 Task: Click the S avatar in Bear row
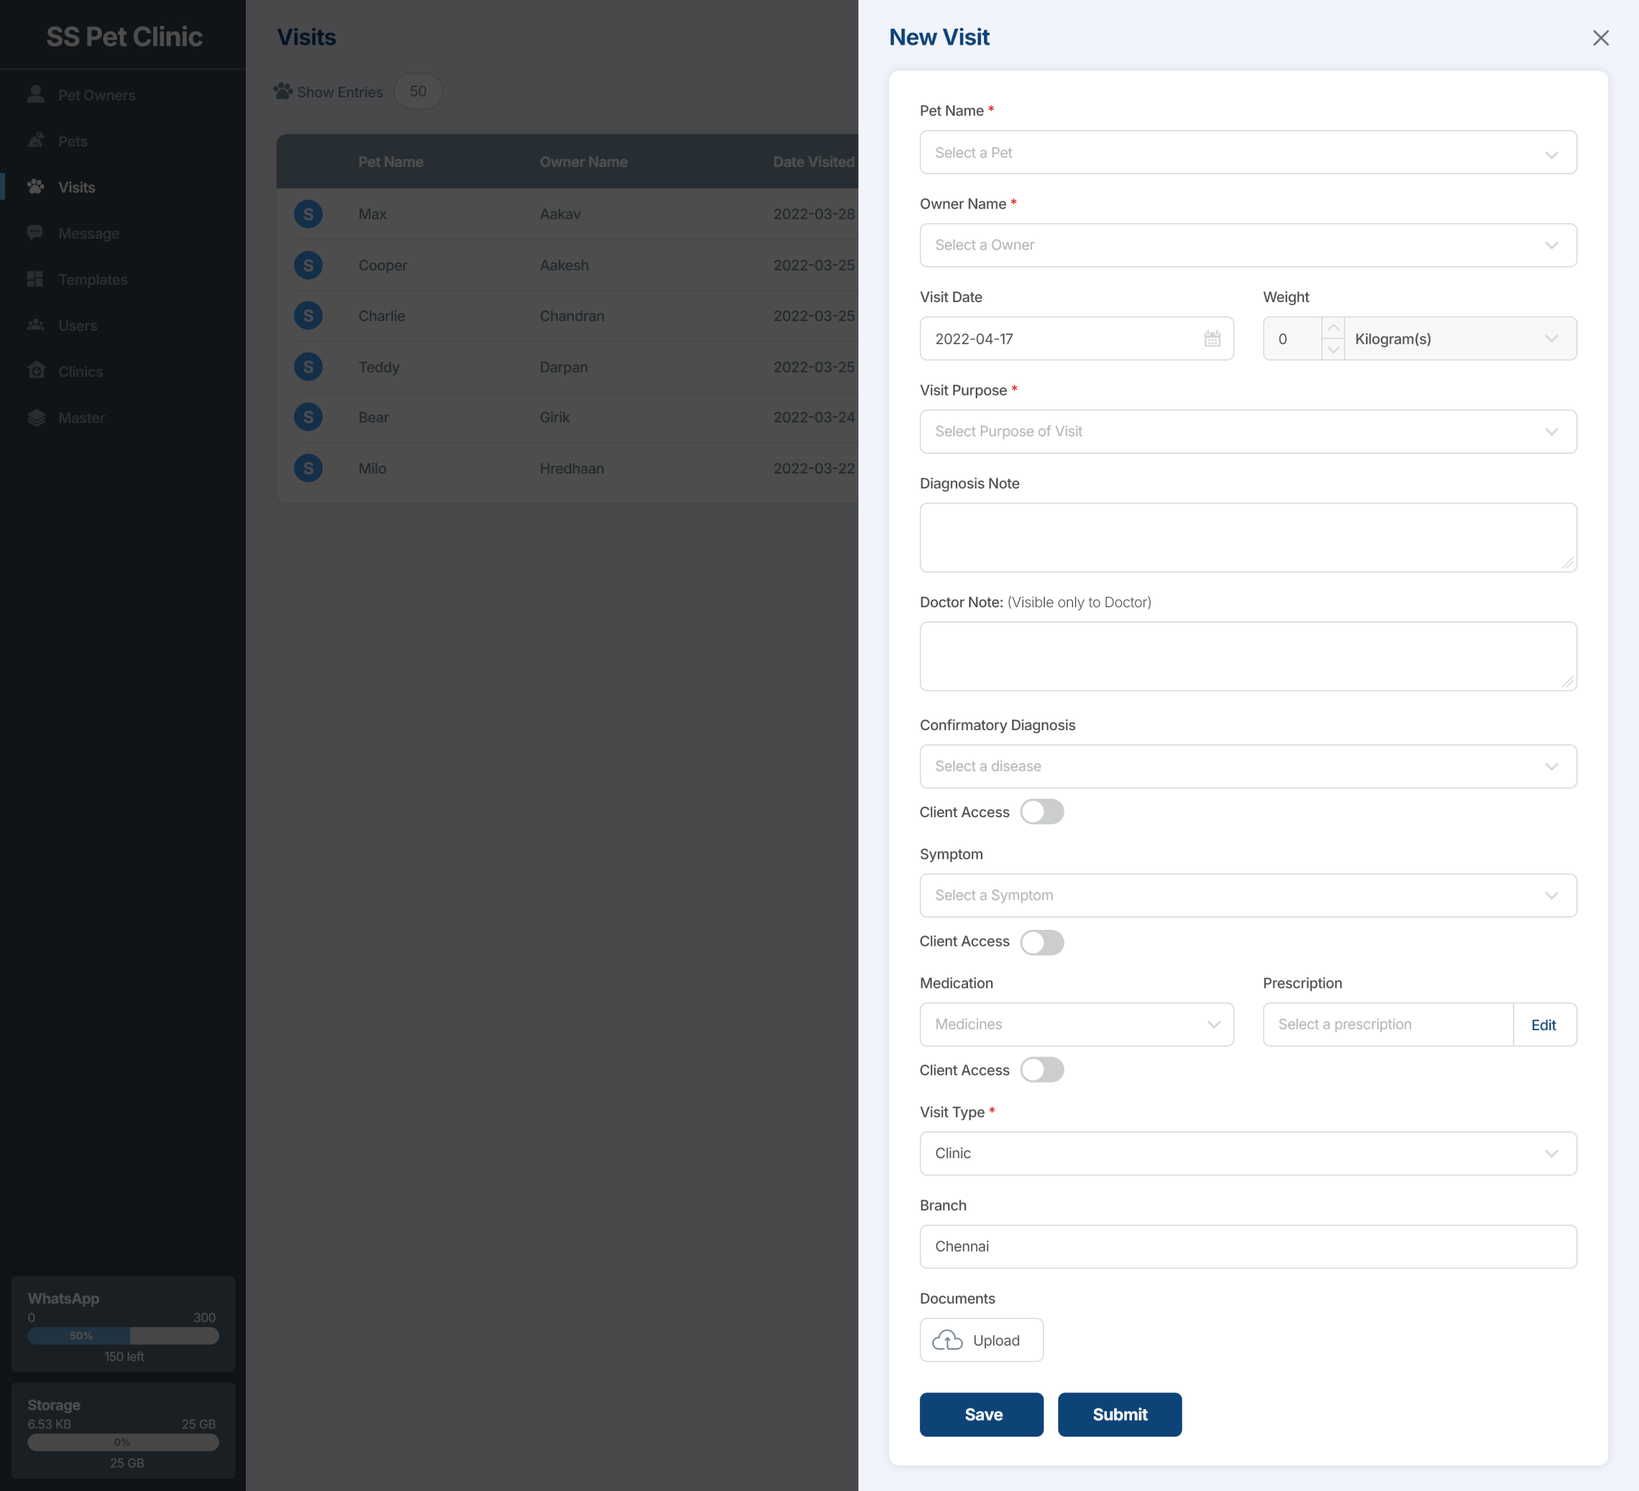[308, 417]
